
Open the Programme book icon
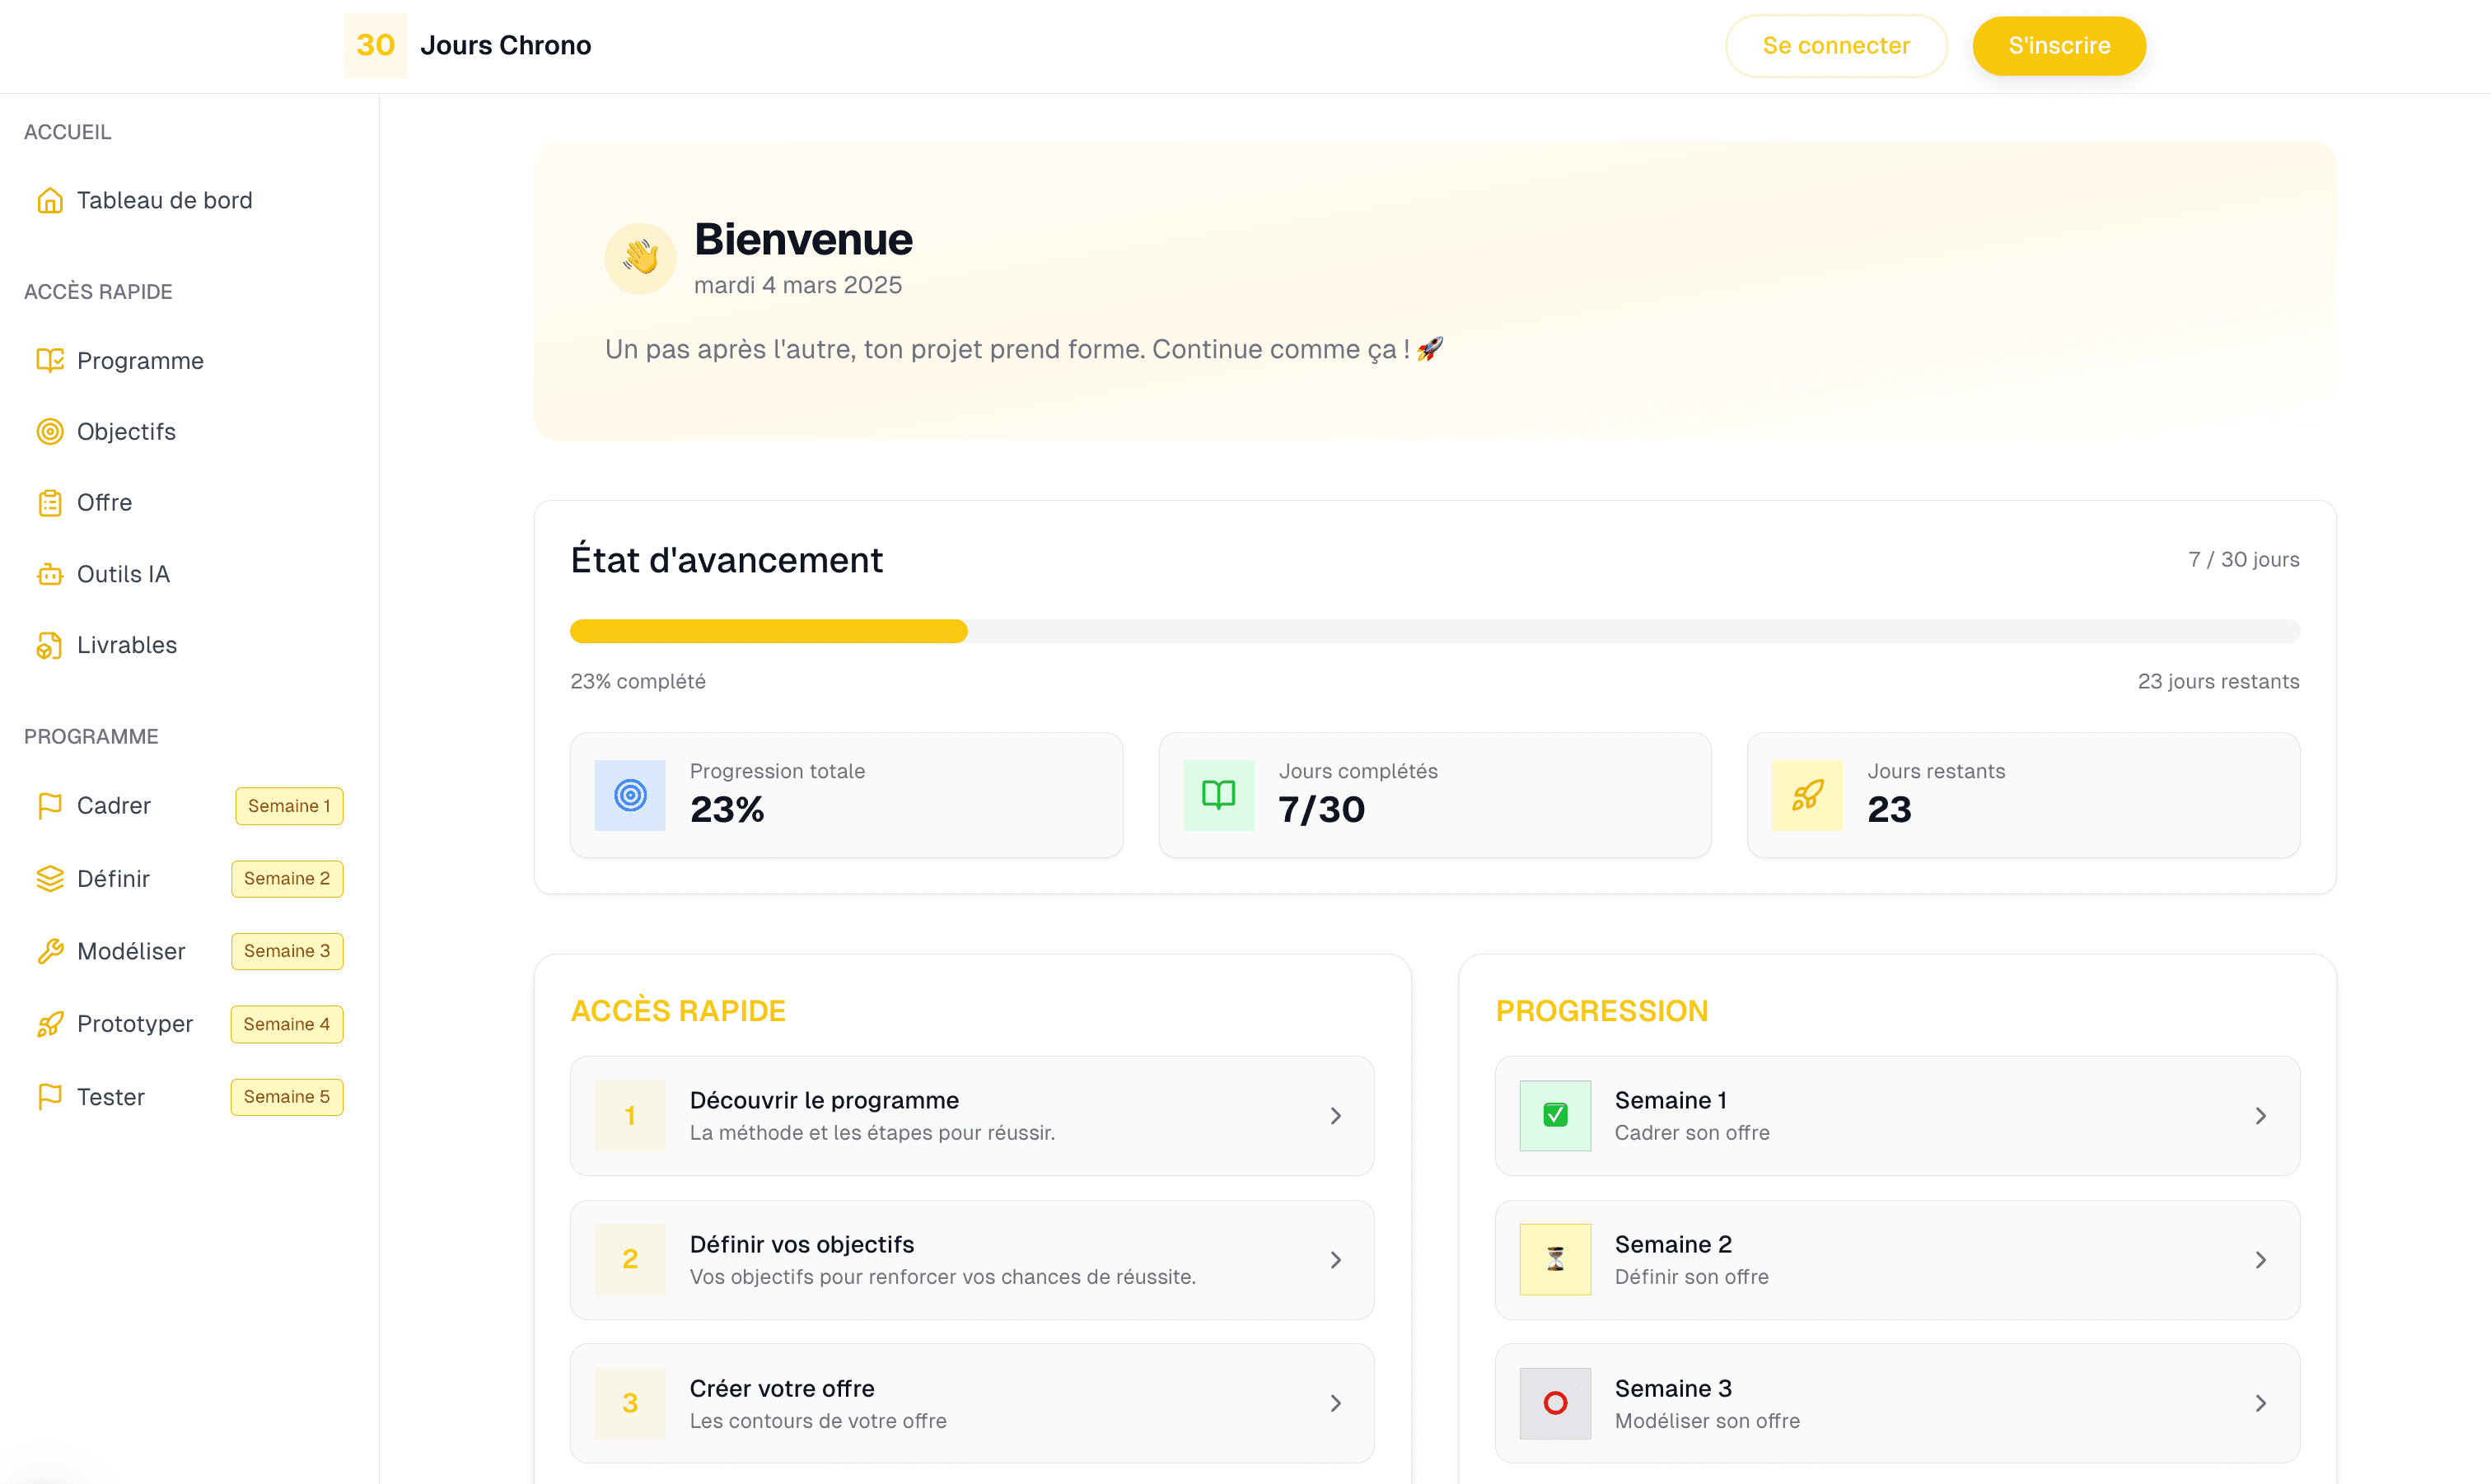pos(50,360)
